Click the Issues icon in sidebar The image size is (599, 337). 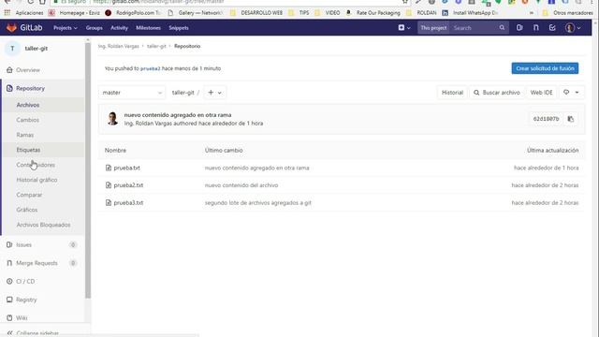9,244
